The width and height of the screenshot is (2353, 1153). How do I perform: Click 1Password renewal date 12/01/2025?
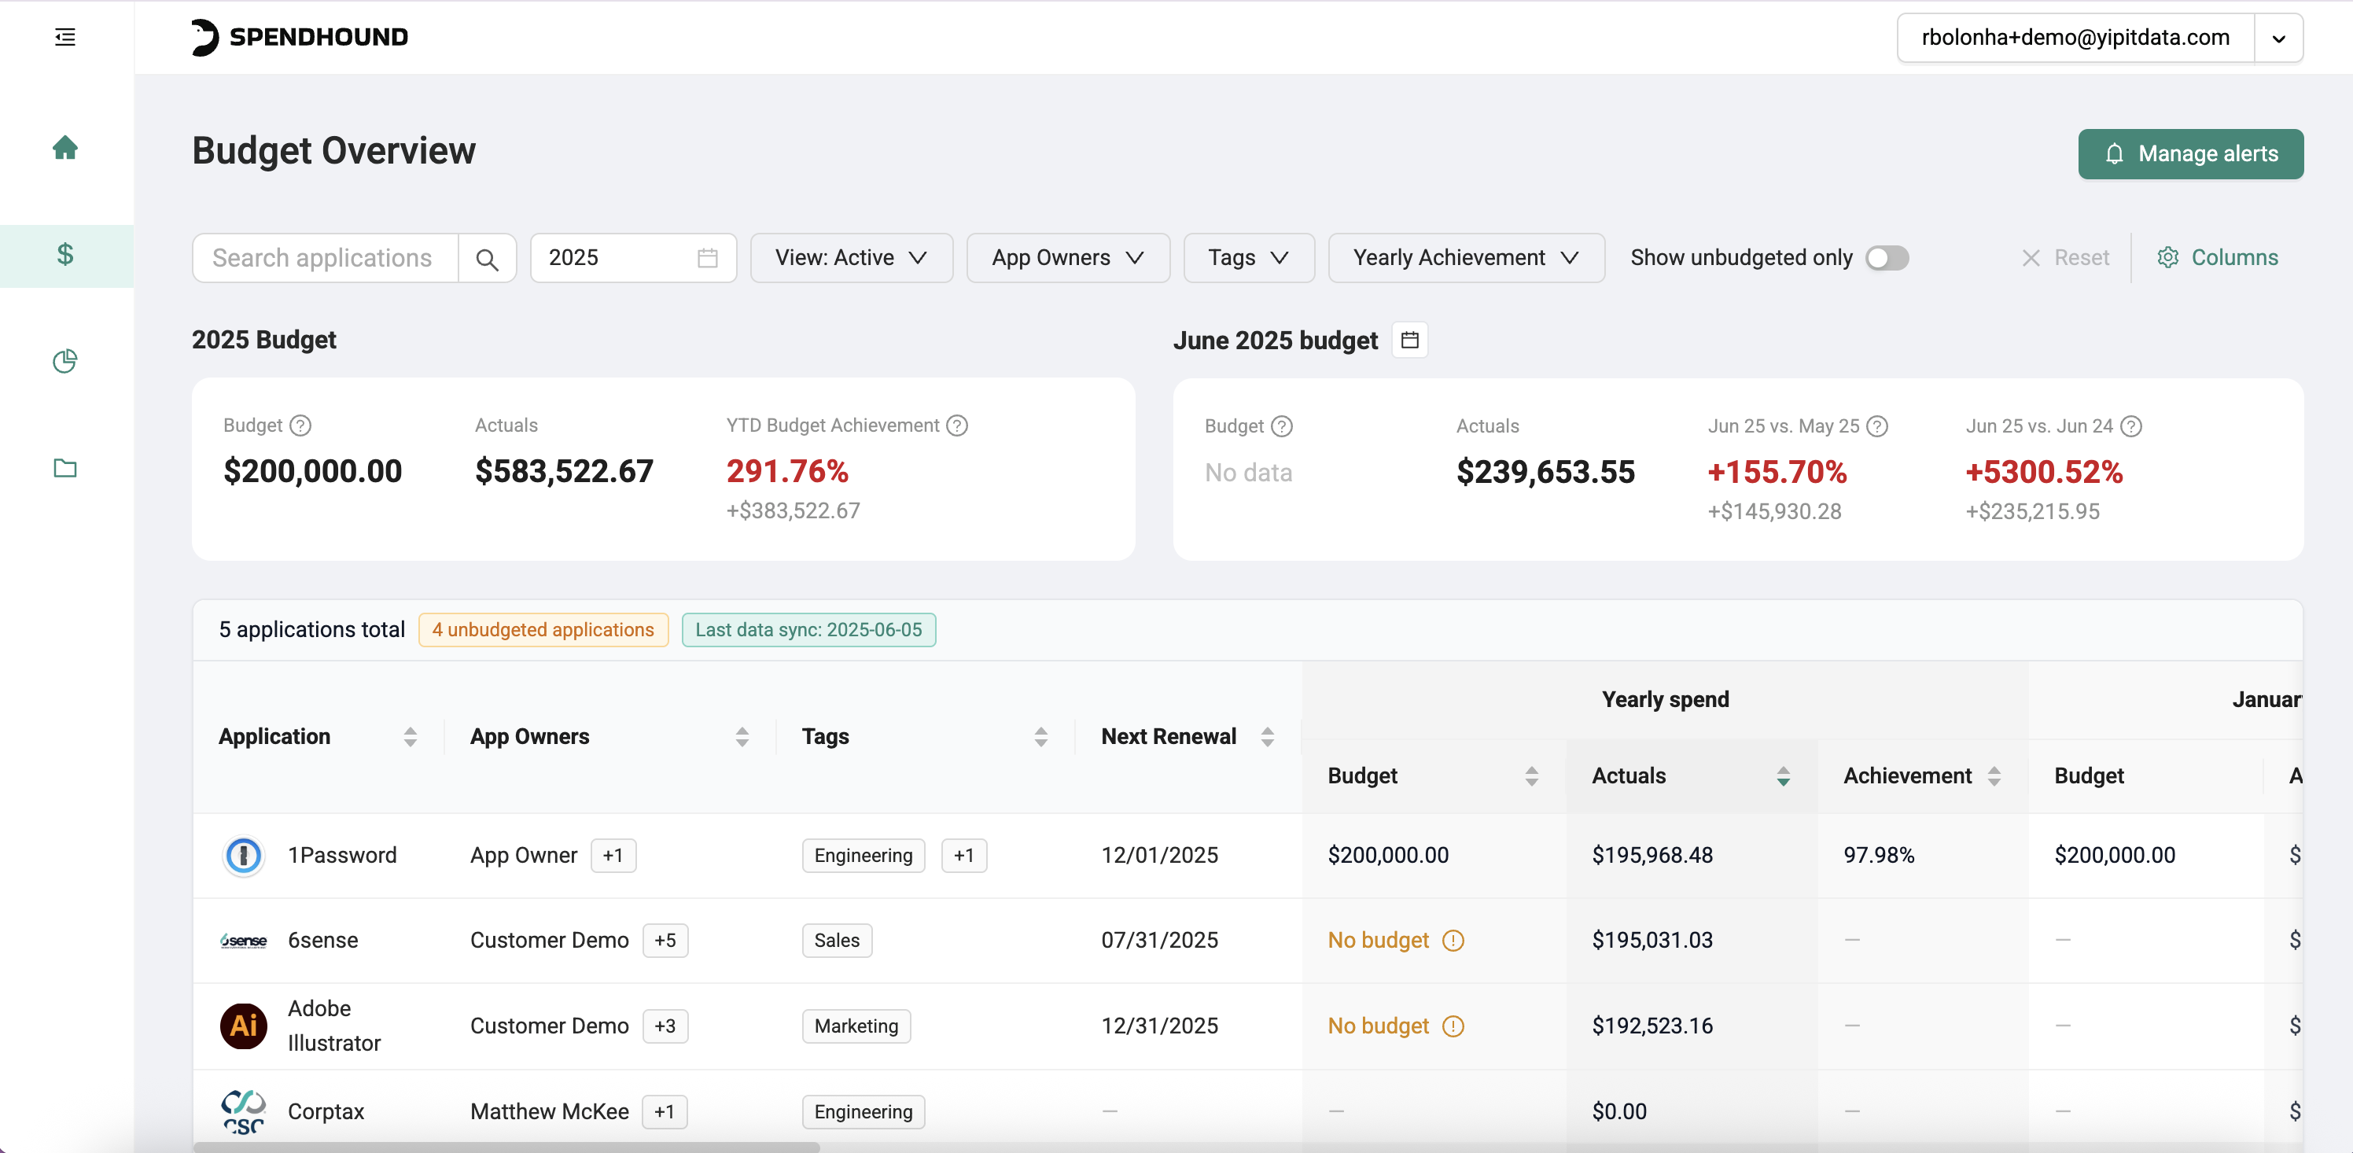[1159, 856]
